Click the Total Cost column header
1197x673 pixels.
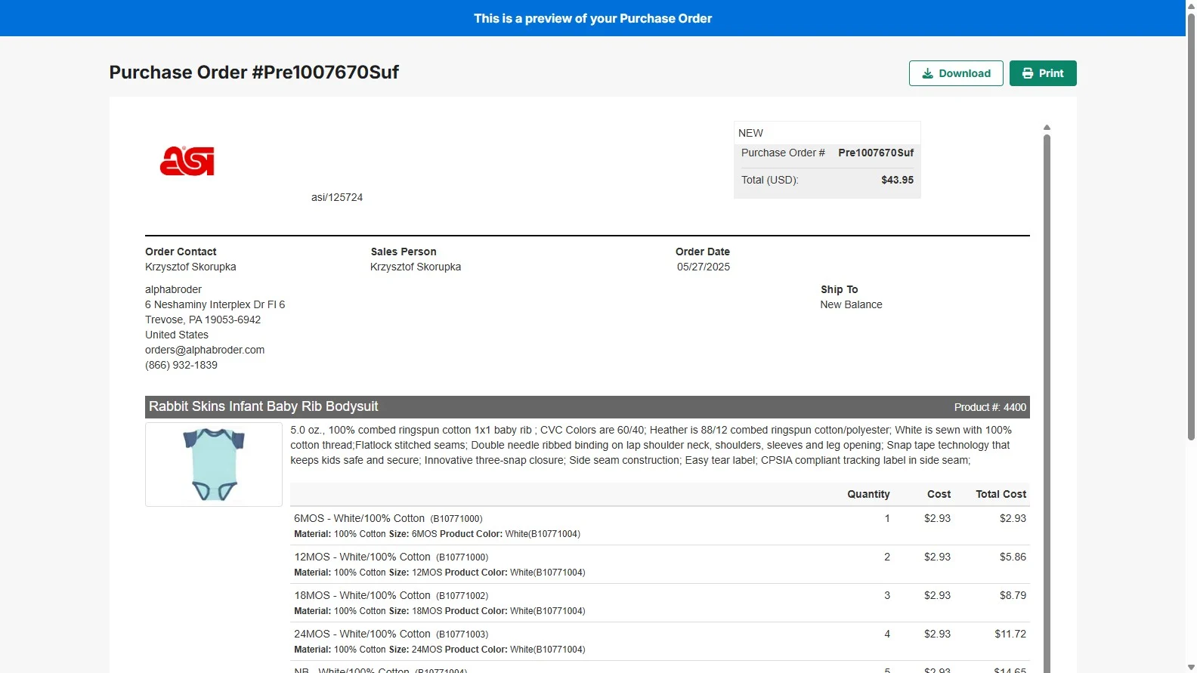pos(1001,494)
